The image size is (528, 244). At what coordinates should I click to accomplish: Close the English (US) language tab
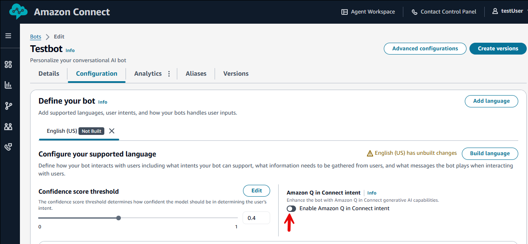pyautogui.click(x=112, y=131)
